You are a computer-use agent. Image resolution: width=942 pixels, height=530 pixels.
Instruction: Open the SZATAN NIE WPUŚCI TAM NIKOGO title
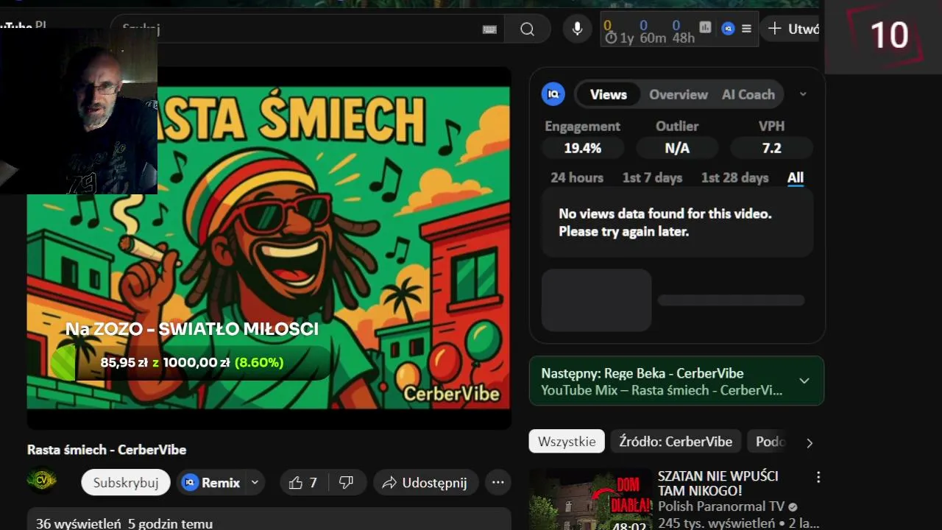pos(718,483)
